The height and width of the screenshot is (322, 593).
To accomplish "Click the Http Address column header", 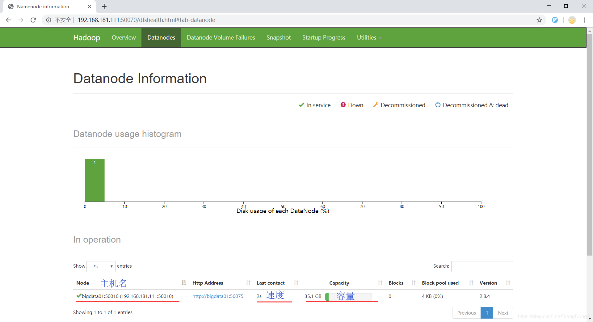I will point(208,283).
